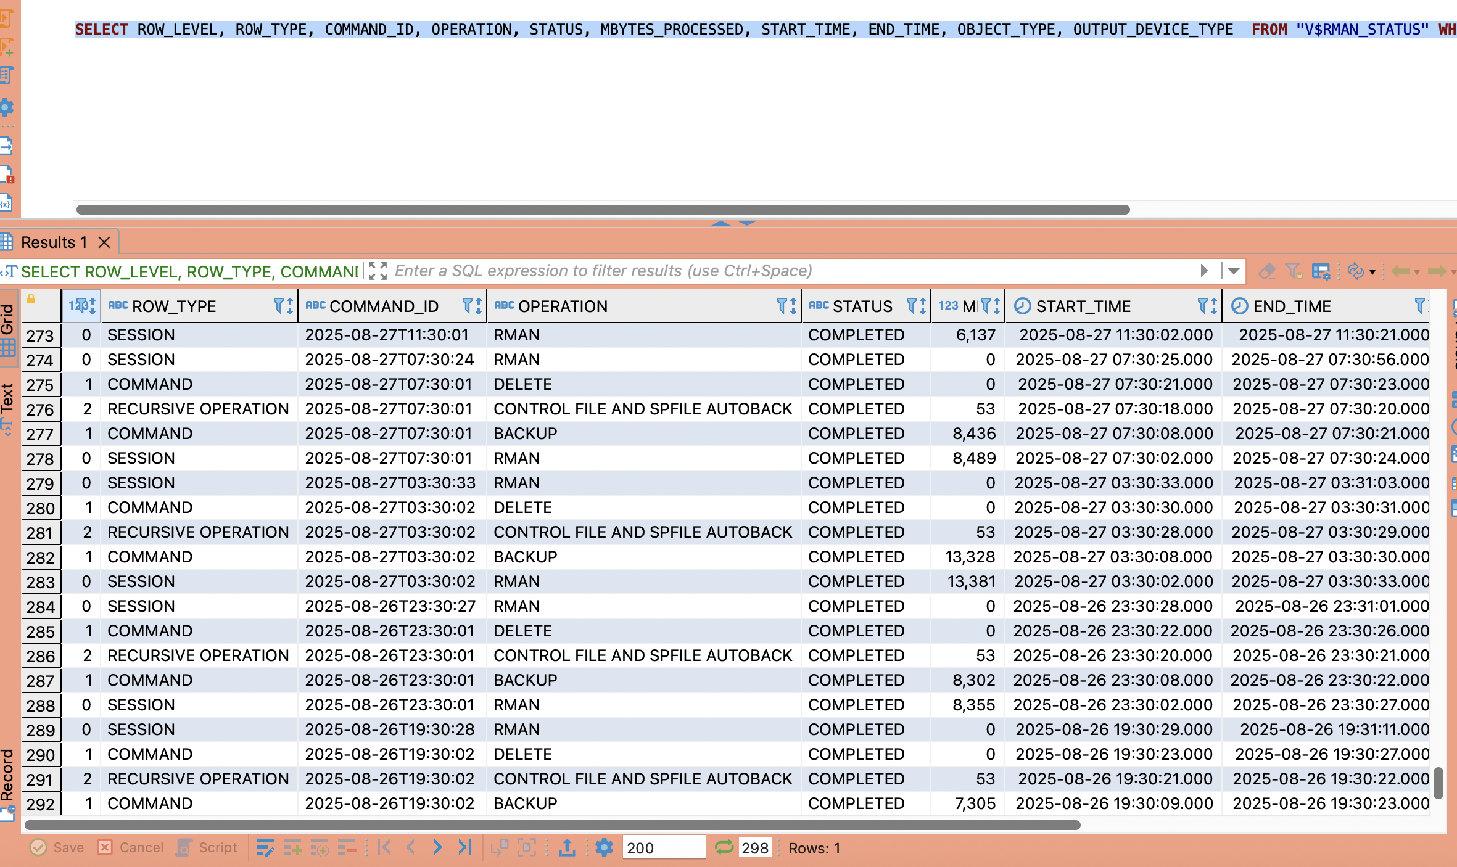Click the edit cell value icon

coord(265,848)
